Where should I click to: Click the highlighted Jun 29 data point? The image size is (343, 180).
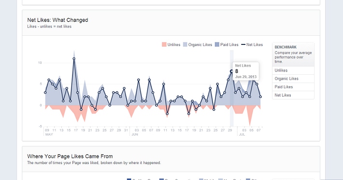(231, 71)
